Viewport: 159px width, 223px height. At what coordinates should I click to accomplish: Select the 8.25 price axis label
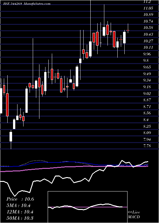pyautogui.click(x=147, y=126)
